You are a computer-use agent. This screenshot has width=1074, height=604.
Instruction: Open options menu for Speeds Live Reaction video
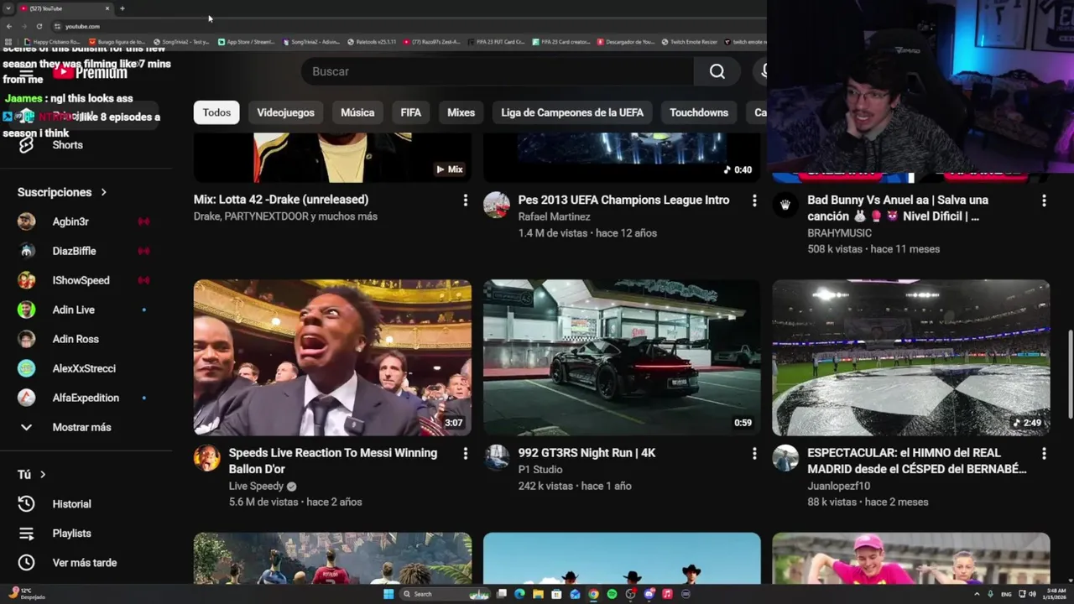click(465, 453)
